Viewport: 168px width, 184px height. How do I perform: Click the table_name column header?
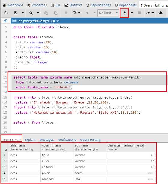click(x=24, y=147)
